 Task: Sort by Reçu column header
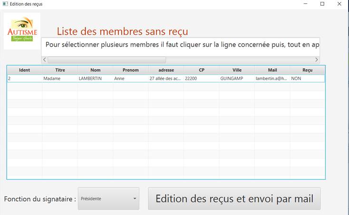point(307,70)
